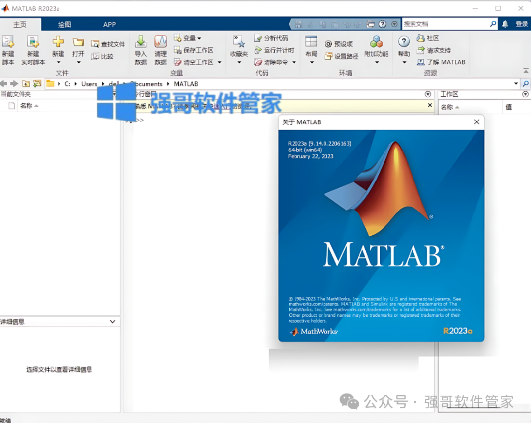Dismiss the yellow getting-started banner
This screenshot has width=531, height=423.
[x=430, y=105]
